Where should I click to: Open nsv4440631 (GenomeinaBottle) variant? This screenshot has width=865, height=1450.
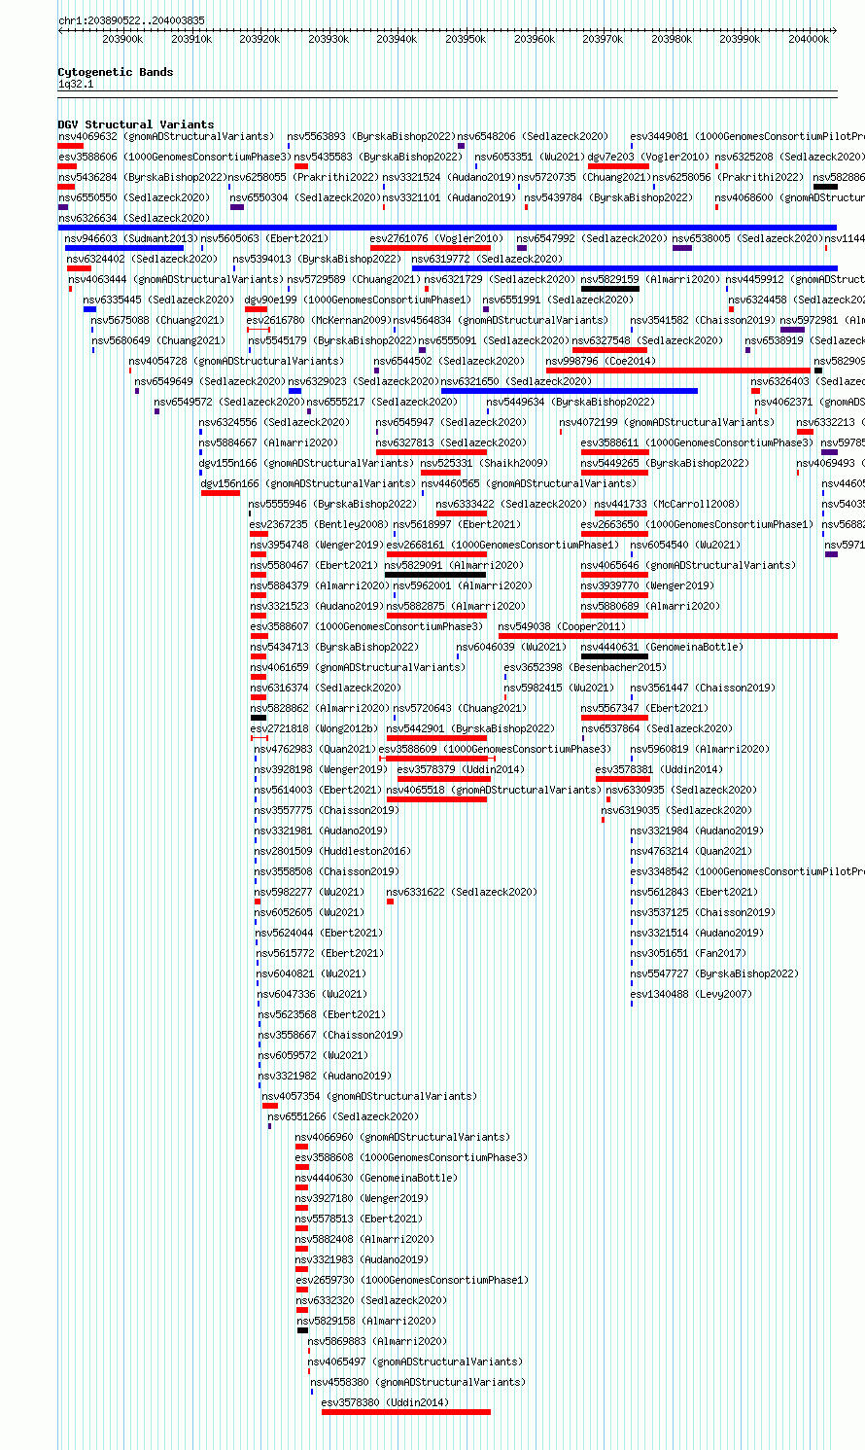tap(662, 647)
